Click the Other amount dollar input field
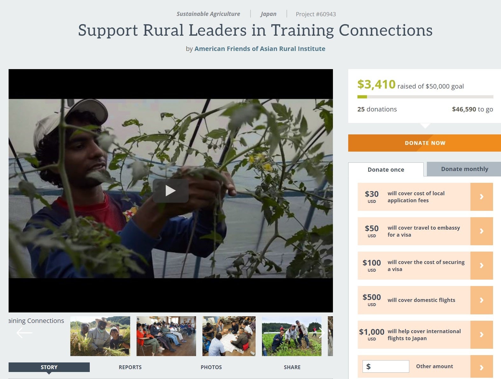The width and height of the screenshot is (501, 379). pyautogui.click(x=386, y=366)
